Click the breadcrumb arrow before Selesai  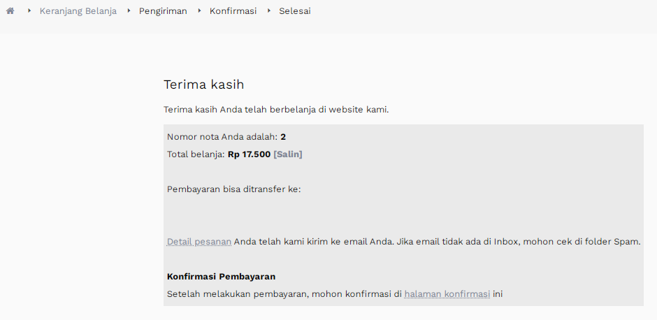(x=269, y=10)
